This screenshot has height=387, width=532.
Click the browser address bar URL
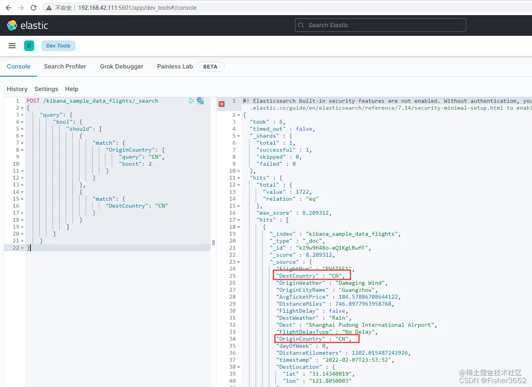coord(137,8)
